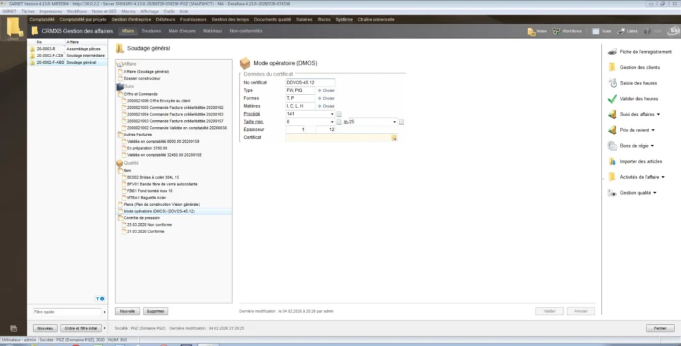The width and height of the screenshot is (681, 346).
Task: Open the Taille min. dropdown
Action: [x=333, y=122]
